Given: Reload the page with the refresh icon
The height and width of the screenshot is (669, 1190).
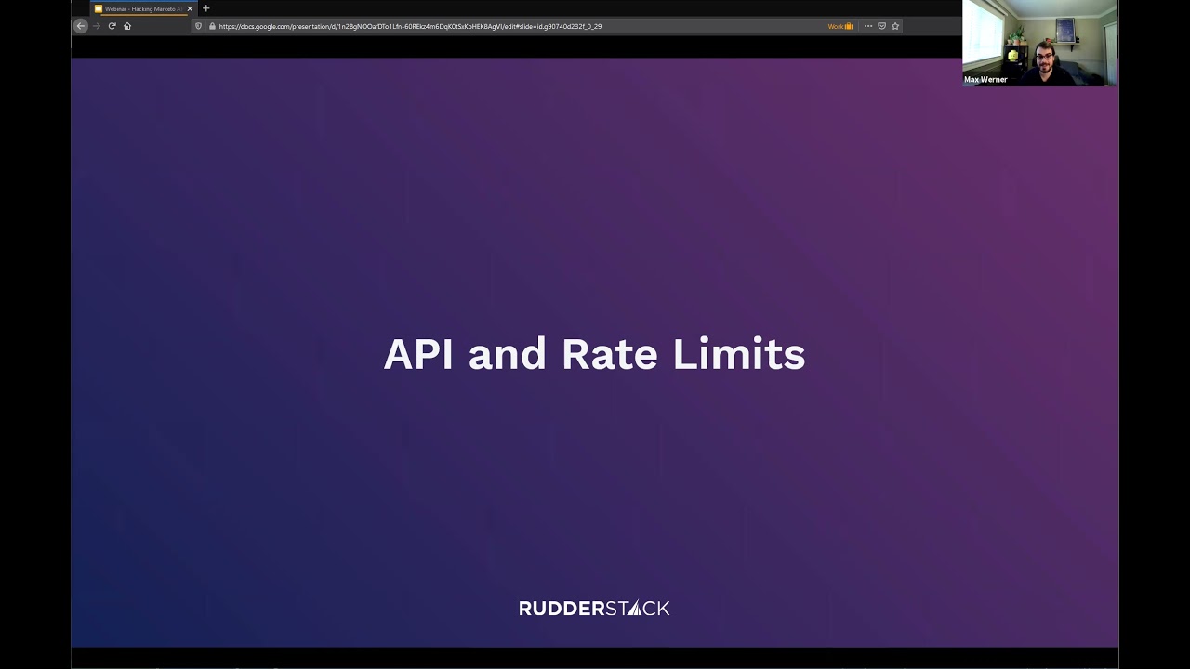Looking at the screenshot, I should [112, 26].
